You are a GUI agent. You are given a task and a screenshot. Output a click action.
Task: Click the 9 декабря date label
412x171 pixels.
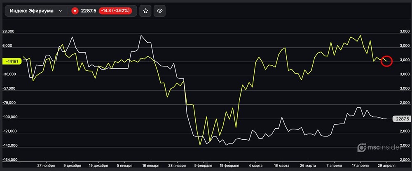click(72, 166)
